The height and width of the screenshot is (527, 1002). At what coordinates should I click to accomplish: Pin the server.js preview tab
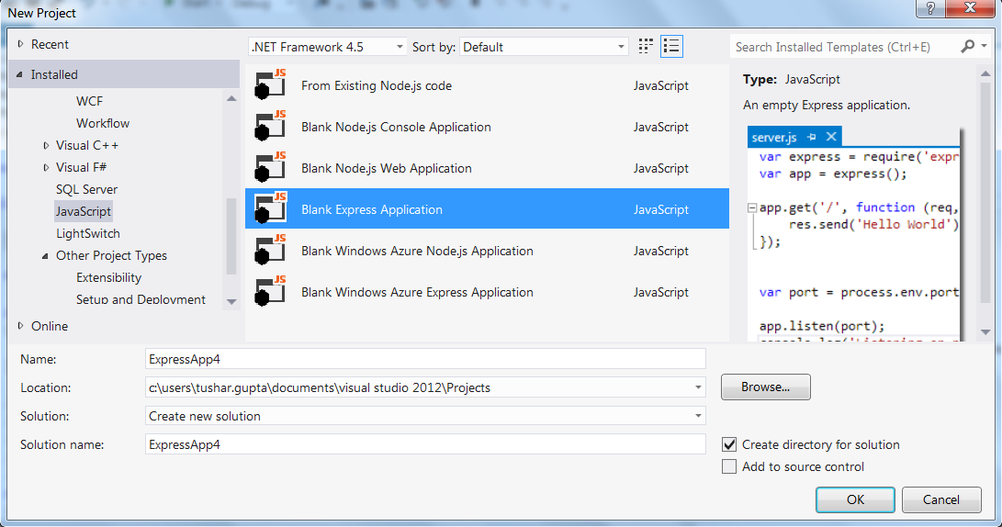(812, 137)
